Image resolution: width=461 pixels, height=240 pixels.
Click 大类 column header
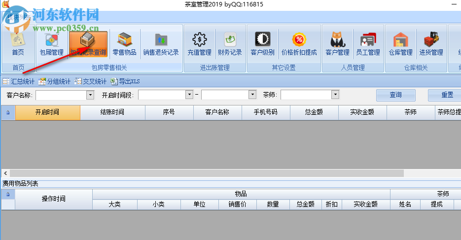[x=115, y=205]
